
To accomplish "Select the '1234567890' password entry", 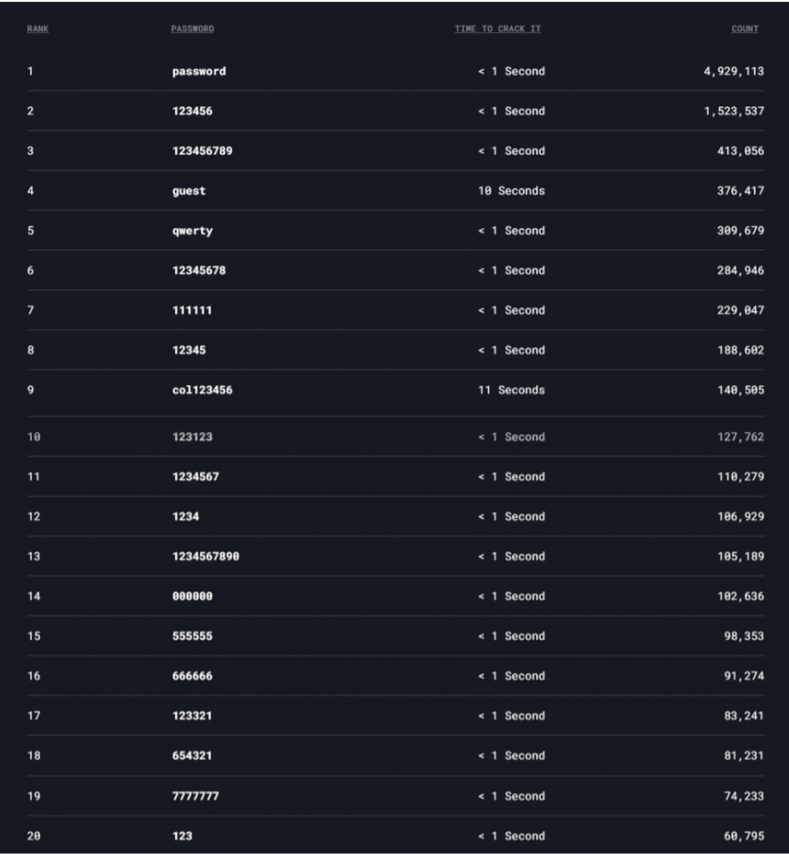I will click(205, 557).
